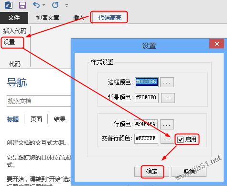Select the 标题 navigation tab

[x=13, y=119]
